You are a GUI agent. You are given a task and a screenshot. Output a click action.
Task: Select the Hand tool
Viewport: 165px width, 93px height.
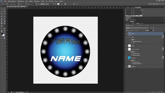(x=2, y=31)
